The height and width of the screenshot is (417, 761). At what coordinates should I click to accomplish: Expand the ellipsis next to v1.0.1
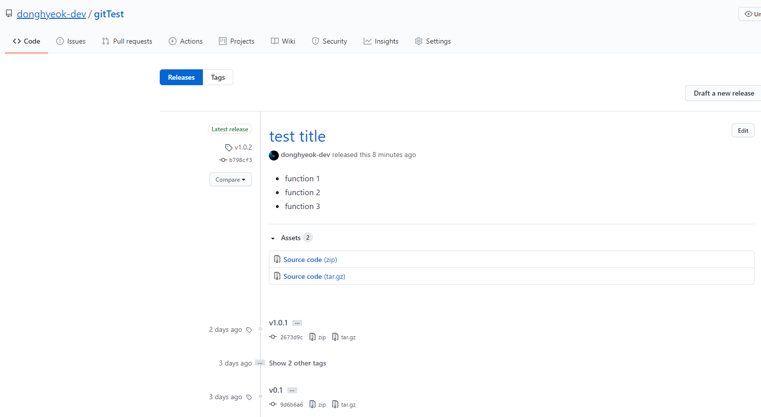[297, 323]
